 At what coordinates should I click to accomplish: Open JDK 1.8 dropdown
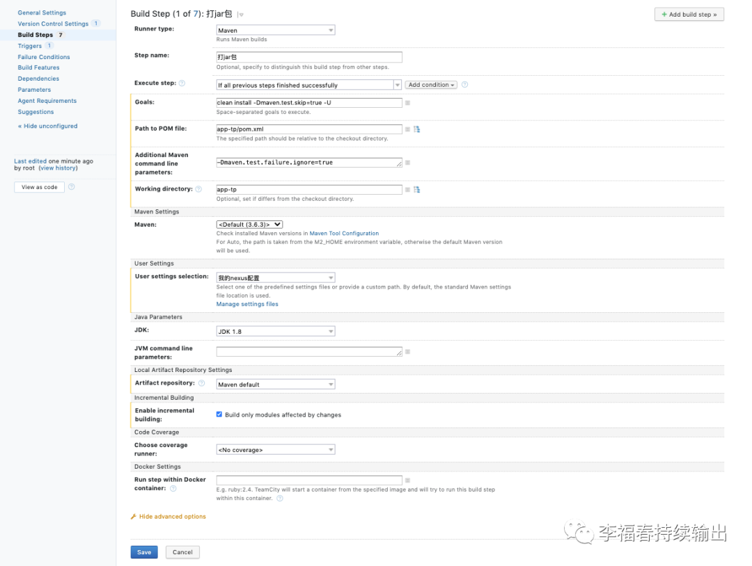point(276,332)
